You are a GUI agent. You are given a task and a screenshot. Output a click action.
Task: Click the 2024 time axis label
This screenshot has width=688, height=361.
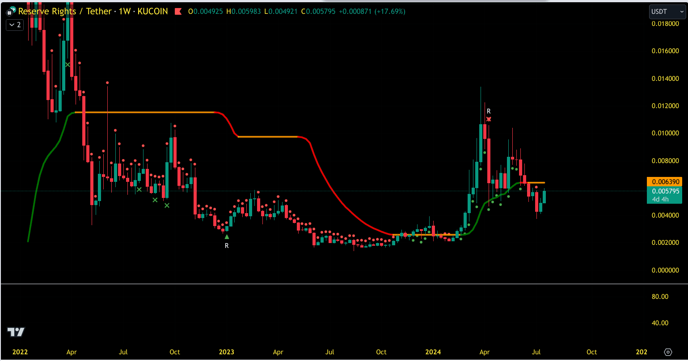[x=434, y=352]
